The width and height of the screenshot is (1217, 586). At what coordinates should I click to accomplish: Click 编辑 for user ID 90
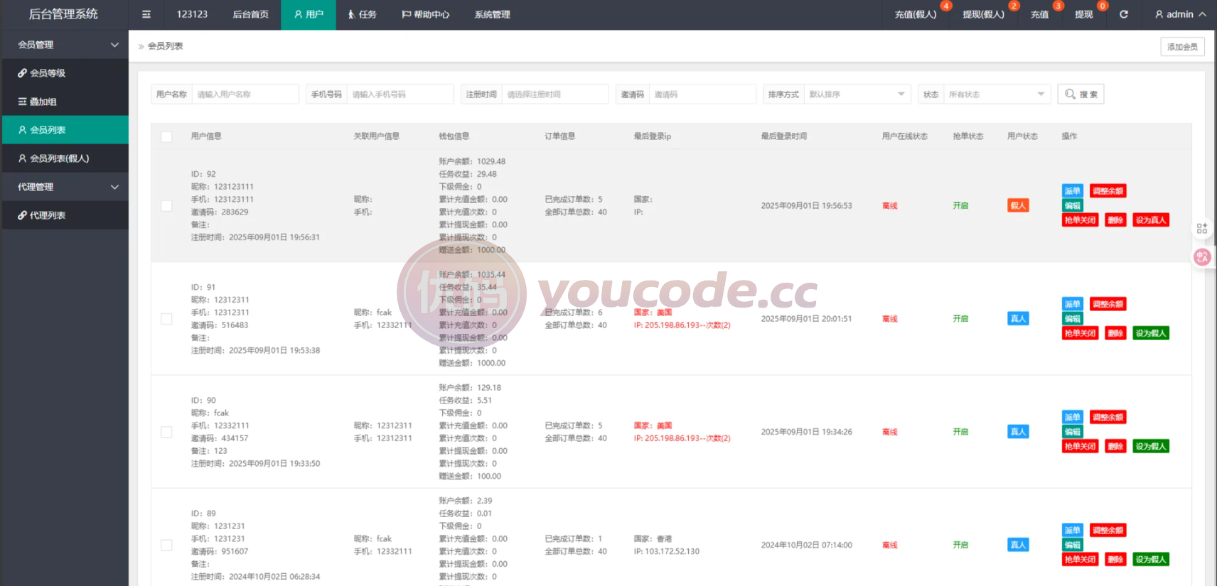point(1072,432)
